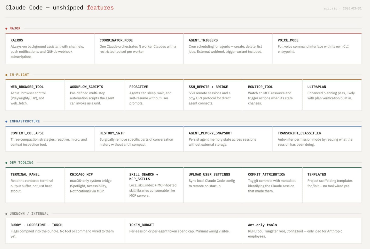
Task: Click the MONITOR_TOOL card
Action: coord(272,95)
